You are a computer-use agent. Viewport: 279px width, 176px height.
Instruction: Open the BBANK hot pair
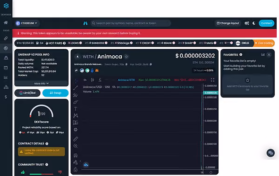[166, 43]
